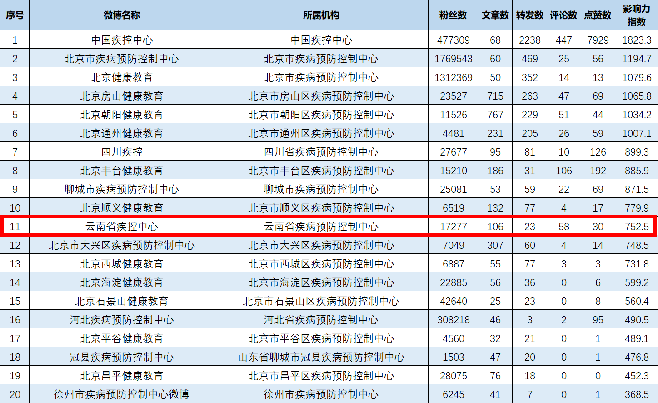Select follower count 1503

tap(453, 357)
